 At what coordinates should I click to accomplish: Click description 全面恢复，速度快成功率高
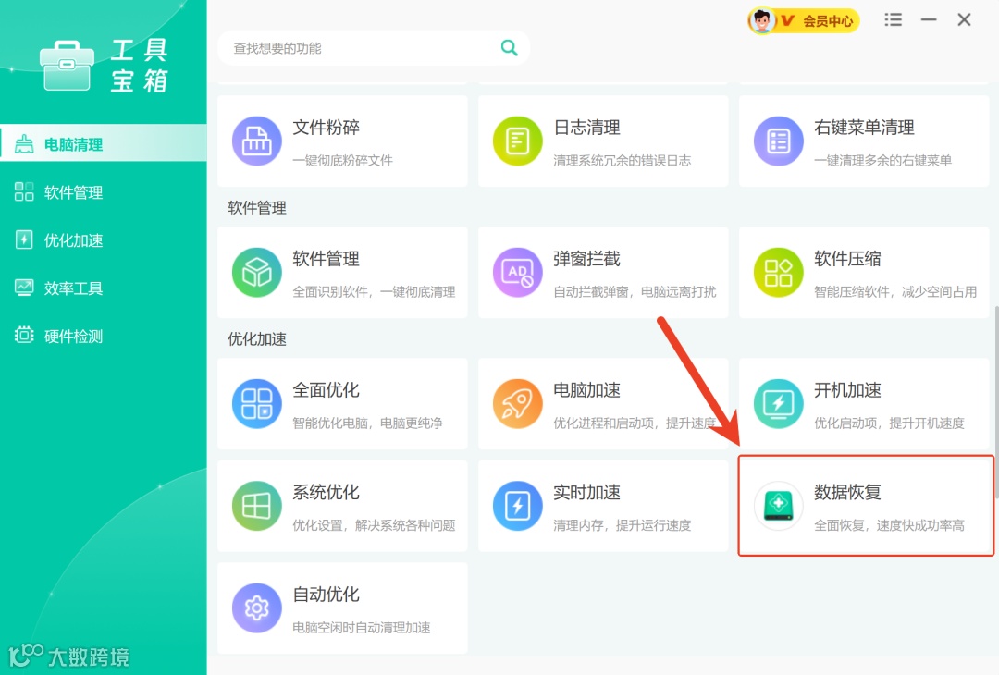coord(889,525)
